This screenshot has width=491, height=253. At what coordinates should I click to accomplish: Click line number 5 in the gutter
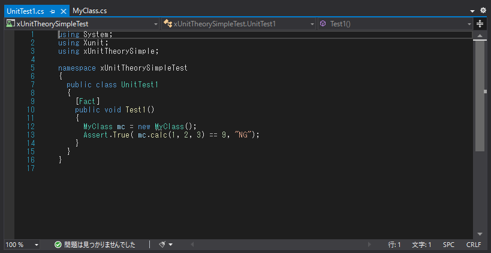point(33,68)
